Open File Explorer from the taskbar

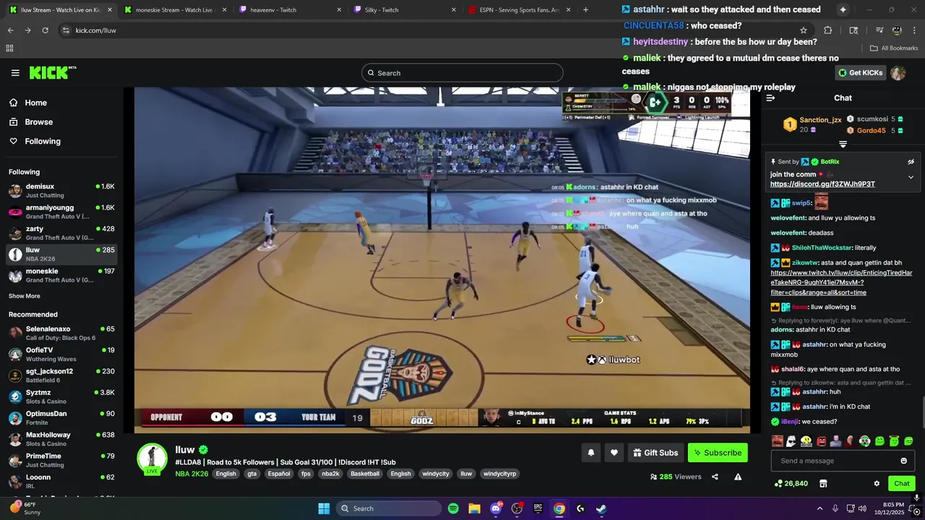coord(474,508)
